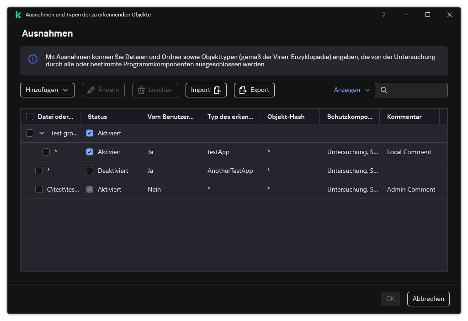Image resolution: width=468 pixels, height=321 pixels.
Task: Uncheck the Aktiviert status for Test group
Action: click(x=90, y=133)
